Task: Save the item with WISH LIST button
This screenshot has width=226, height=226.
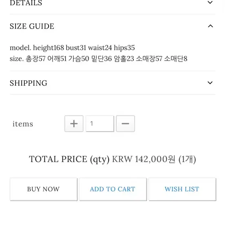Action: point(182,189)
